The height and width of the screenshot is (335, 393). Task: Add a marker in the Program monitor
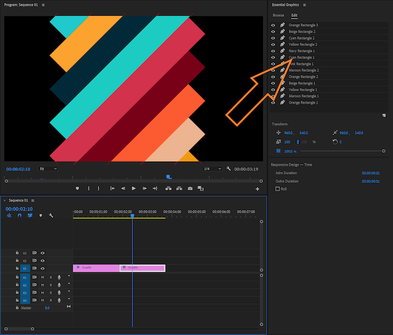coord(77,188)
